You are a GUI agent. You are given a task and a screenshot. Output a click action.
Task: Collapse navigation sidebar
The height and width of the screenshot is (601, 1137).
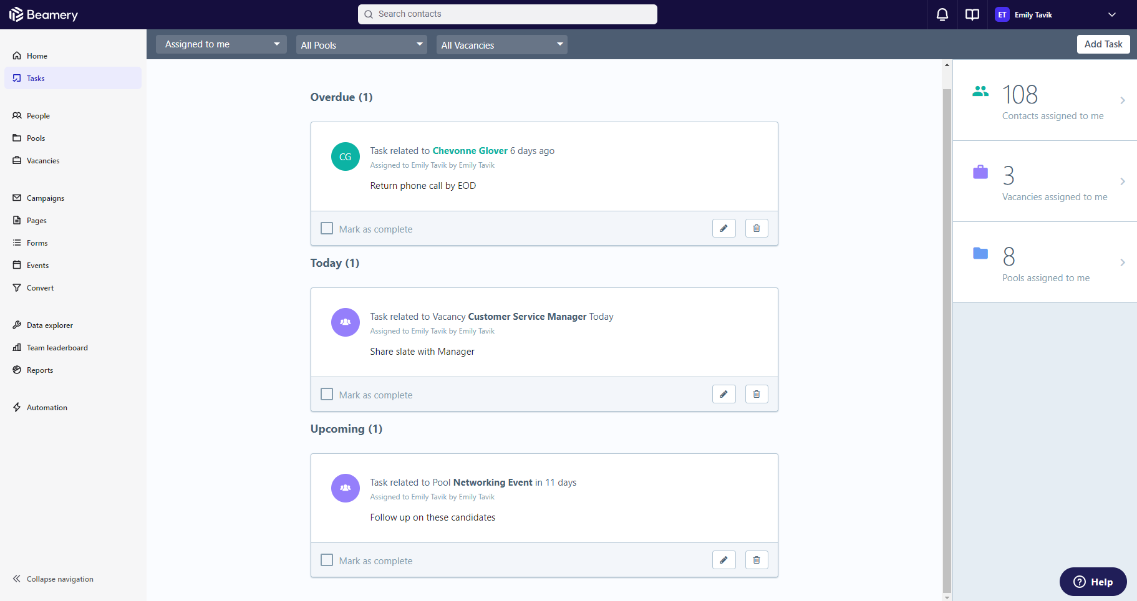[x=53, y=579]
